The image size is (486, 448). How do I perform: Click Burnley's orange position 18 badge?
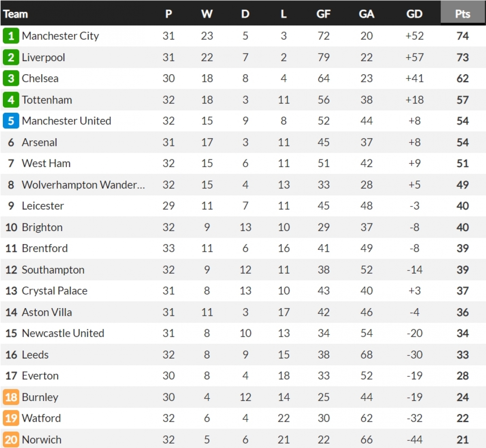point(11,397)
